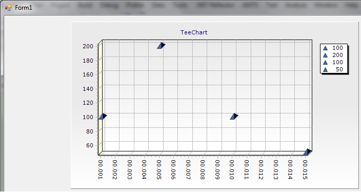Click the Form1 window icon
Screen dimensions: 361x192
[8, 8]
